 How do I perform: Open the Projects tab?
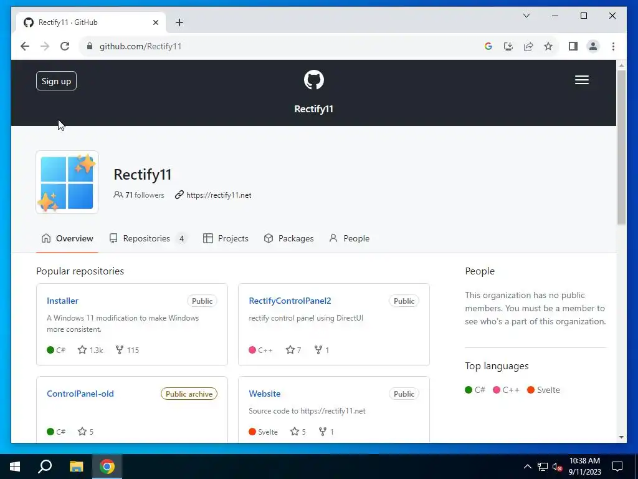point(226,239)
